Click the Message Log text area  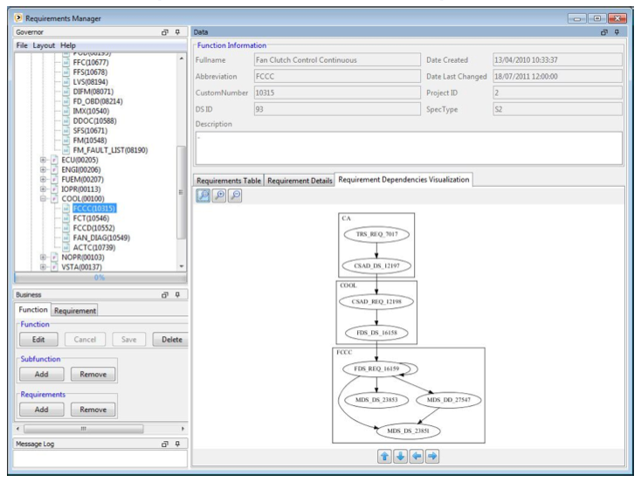point(100,458)
